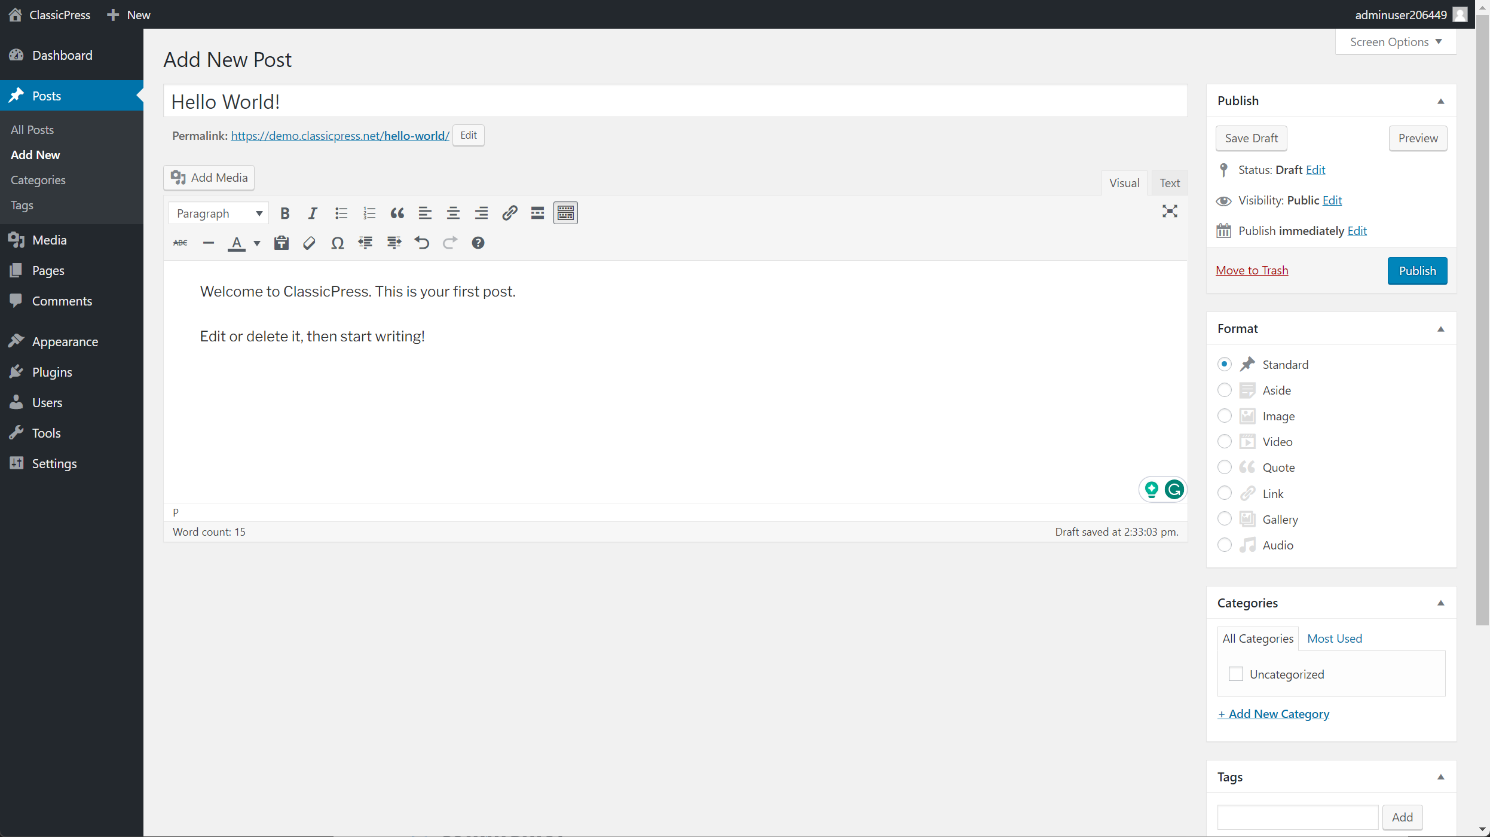Viewport: 1490px width, 837px height.
Task: Toggle bold formatting in editor toolbar
Action: pos(285,213)
